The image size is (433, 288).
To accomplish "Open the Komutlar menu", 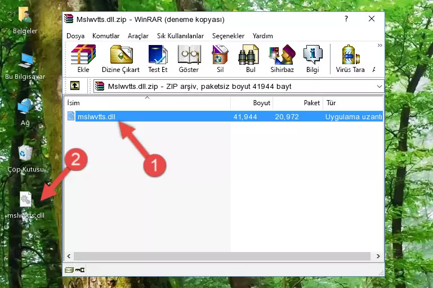I will [106, 36].
